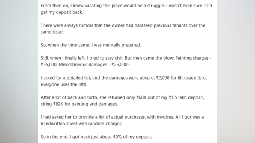
Task: Select the paragraph about rumors of the owner
Action: [x=123, y=28]
